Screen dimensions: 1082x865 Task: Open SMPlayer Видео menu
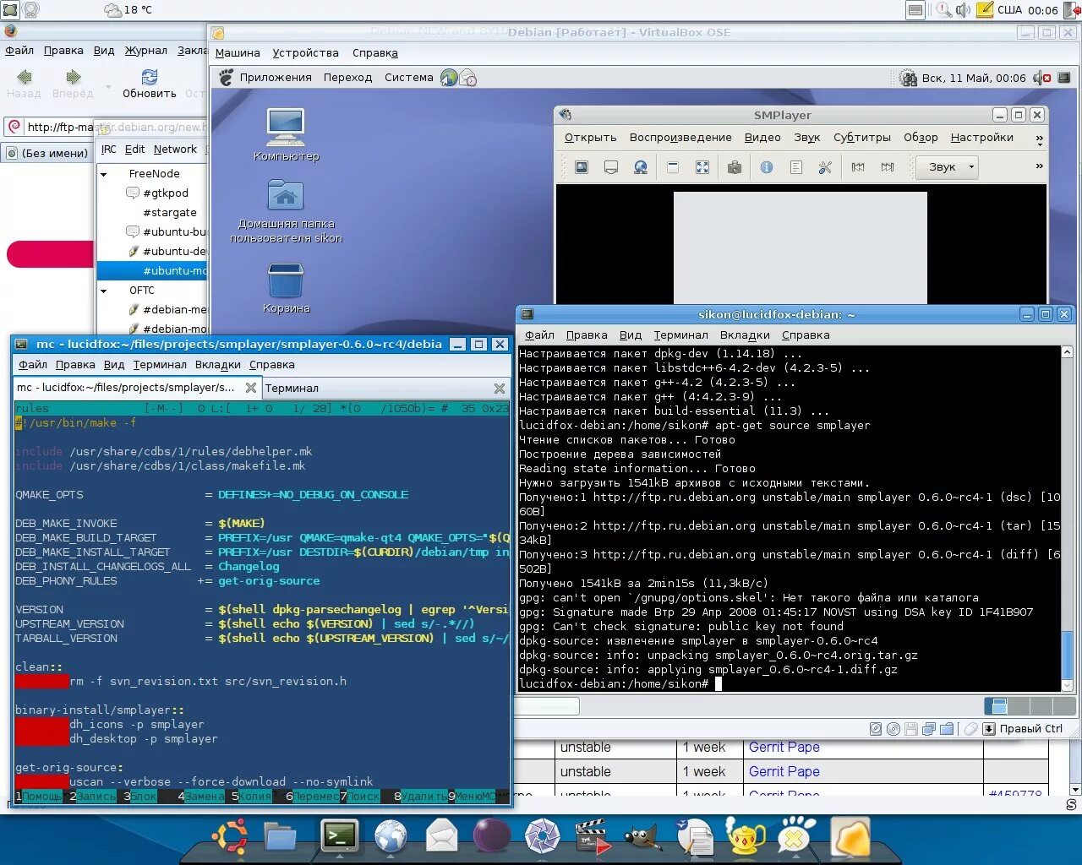[x=762, y=138]
